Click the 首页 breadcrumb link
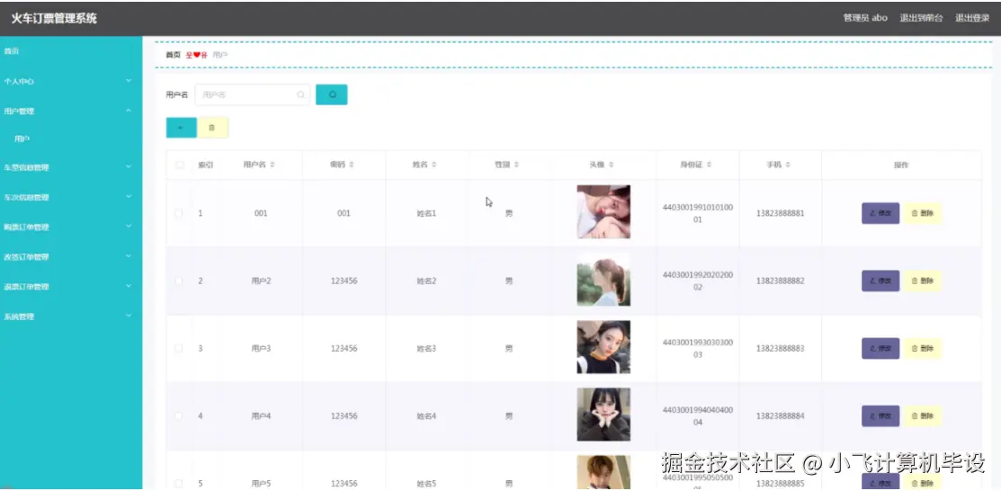 point(173,55)
